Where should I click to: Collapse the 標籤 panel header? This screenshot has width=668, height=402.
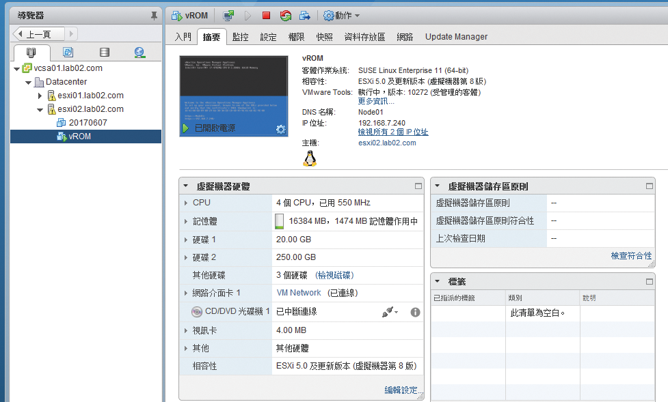click(437, 281)
